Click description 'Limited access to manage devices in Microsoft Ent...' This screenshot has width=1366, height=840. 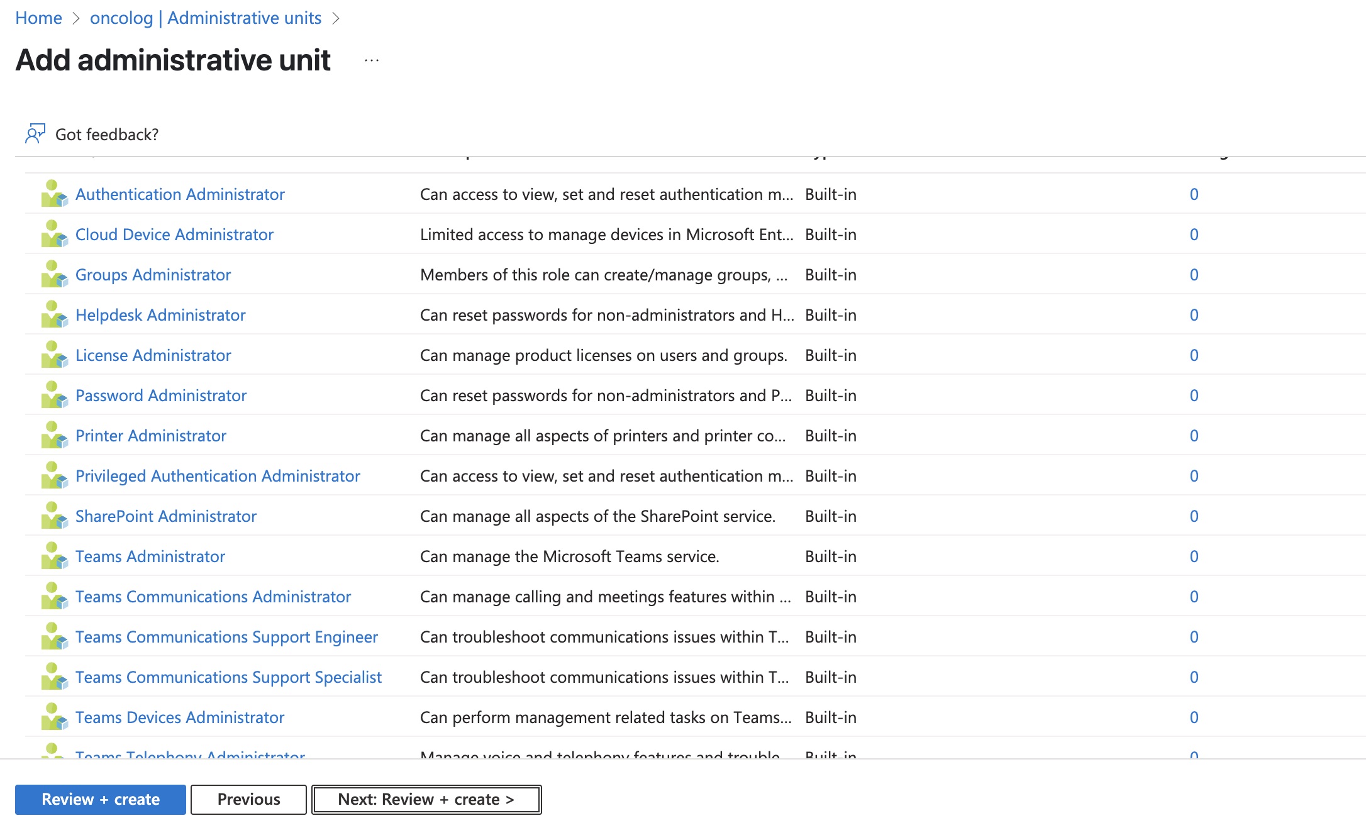coord(607,235)
